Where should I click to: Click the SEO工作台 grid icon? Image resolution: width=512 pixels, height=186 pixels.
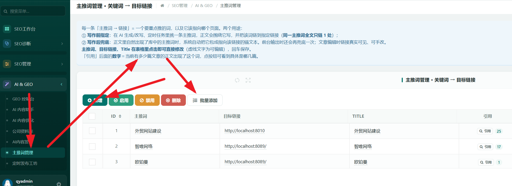7,29
